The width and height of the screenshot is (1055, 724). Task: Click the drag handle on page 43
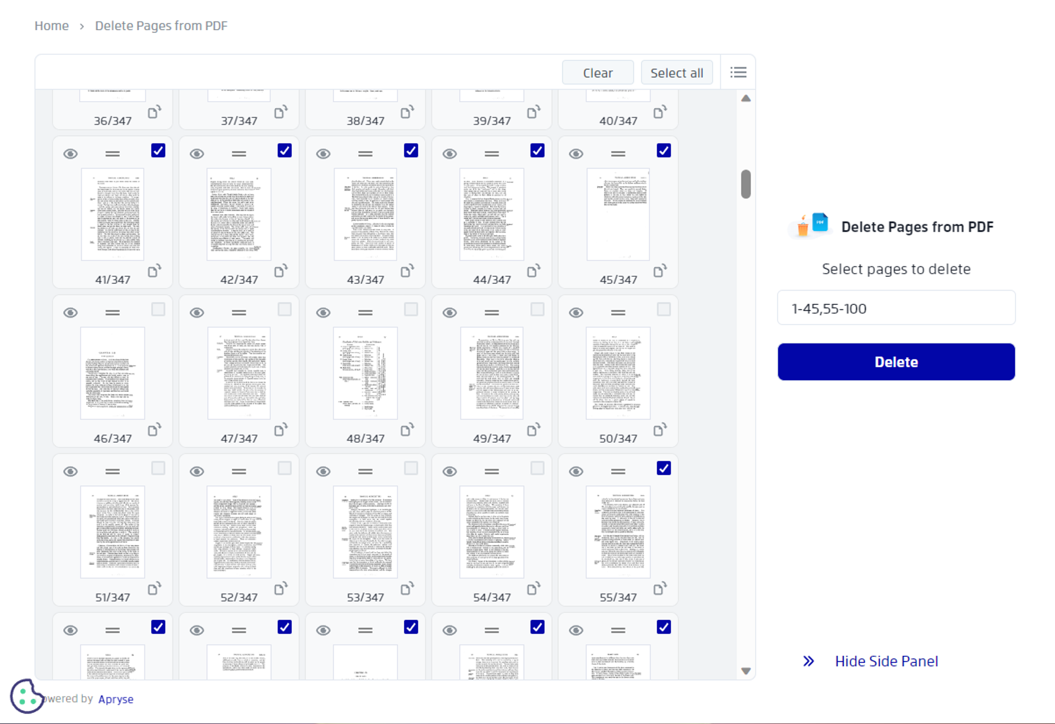point(365,154)
